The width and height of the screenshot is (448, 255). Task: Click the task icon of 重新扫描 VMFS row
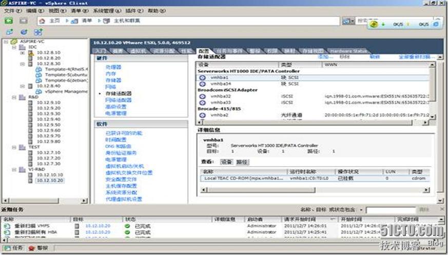coord(7,226)
